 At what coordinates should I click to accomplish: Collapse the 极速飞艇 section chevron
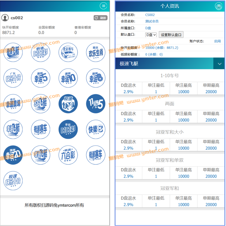(219, 63)
